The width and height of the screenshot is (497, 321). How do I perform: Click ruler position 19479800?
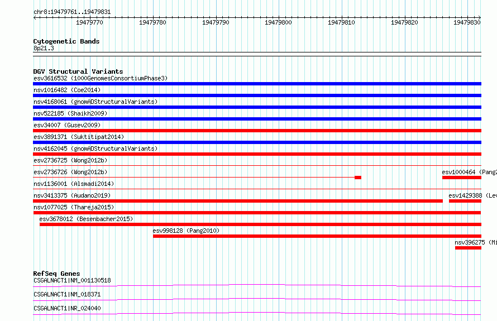(x=278, y=22)
